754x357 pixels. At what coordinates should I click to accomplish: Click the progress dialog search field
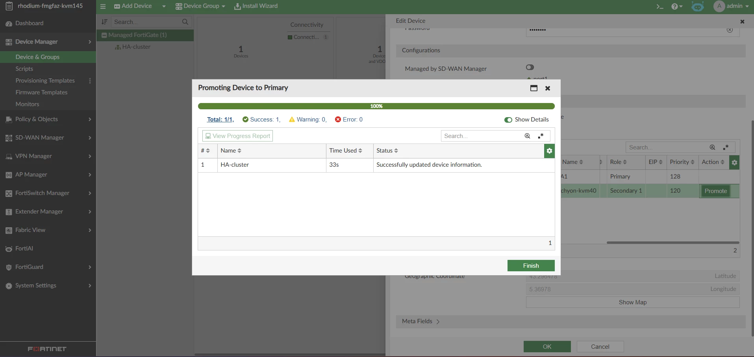482,136
